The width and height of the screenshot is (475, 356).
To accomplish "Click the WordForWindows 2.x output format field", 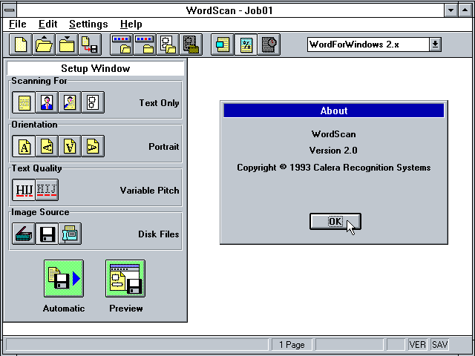I will click(x=368, y=44).
